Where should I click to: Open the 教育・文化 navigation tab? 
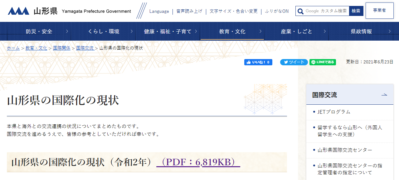pos(232,32)
